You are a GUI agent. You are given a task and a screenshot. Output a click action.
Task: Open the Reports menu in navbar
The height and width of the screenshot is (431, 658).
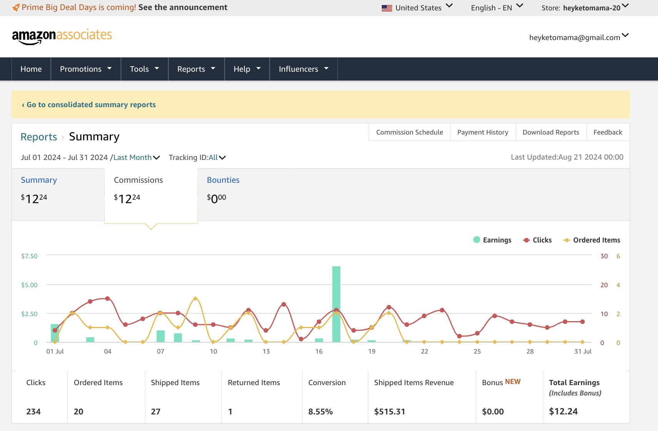(x=196, y=69)
